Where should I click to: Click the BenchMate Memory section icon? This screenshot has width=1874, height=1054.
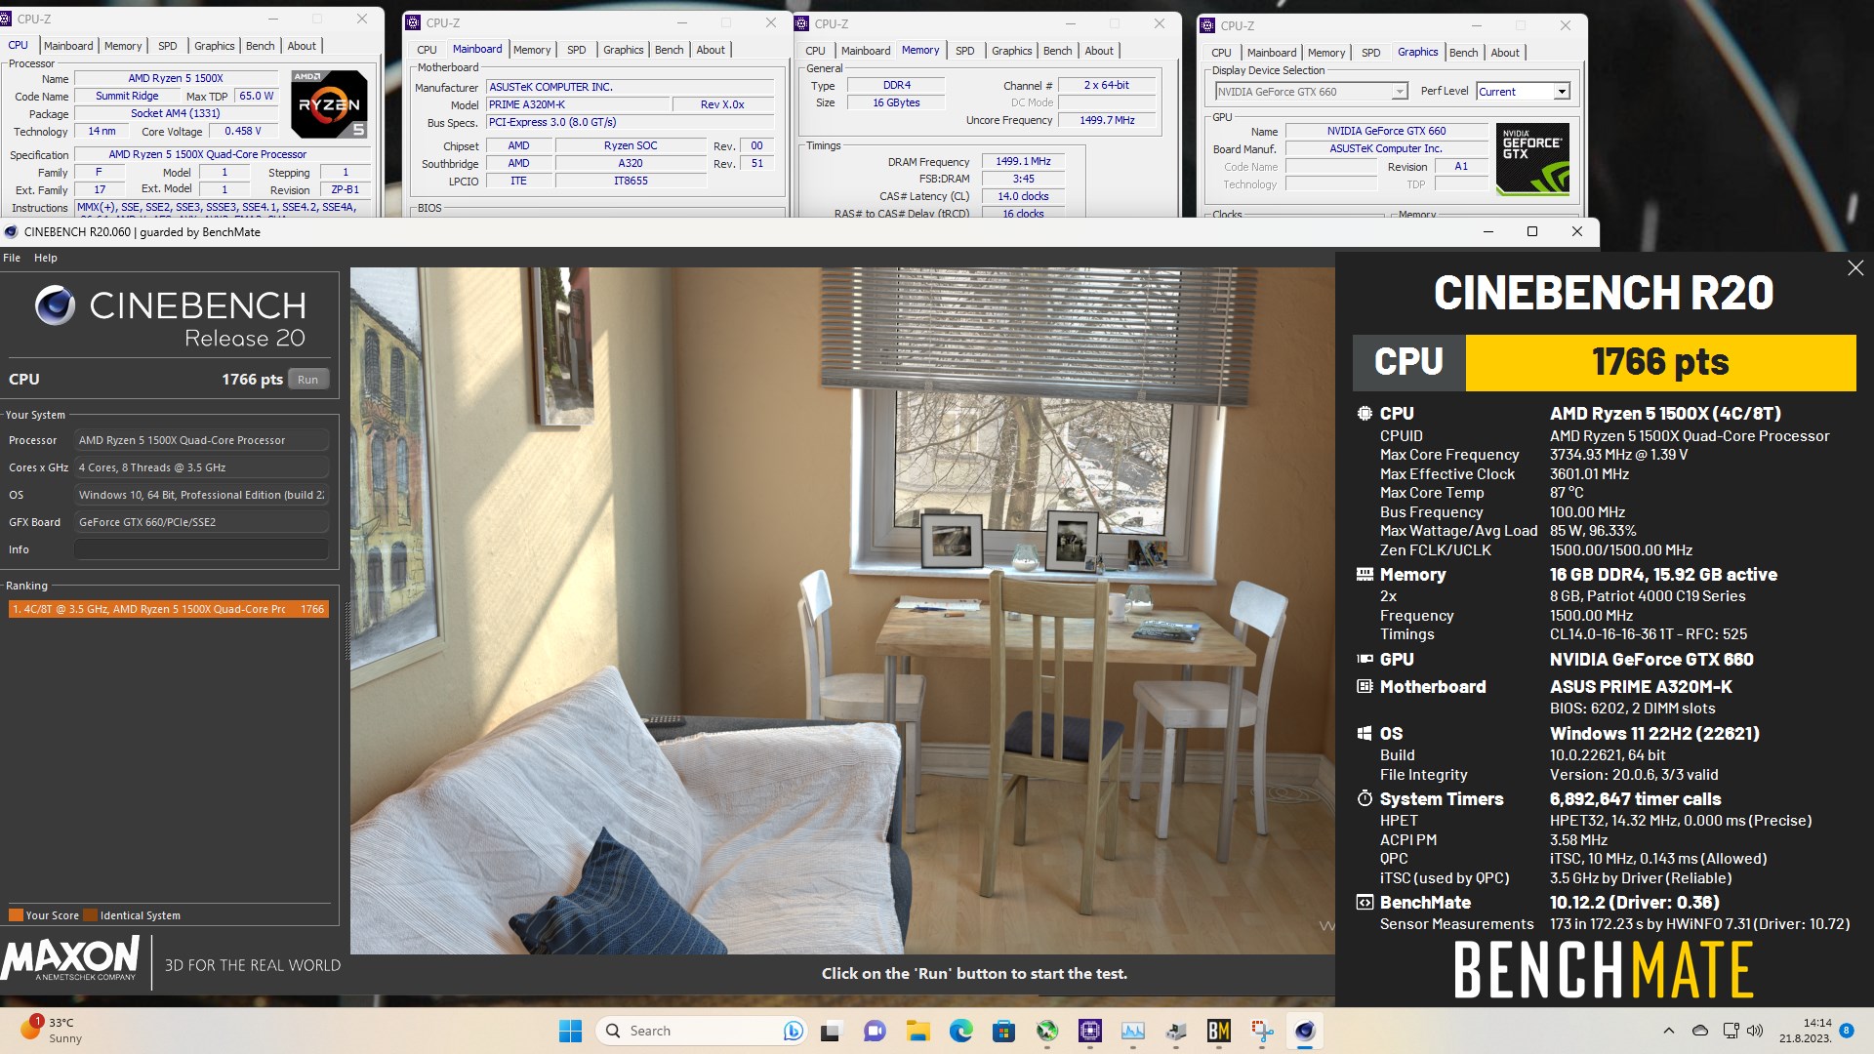click(1365, 575)
